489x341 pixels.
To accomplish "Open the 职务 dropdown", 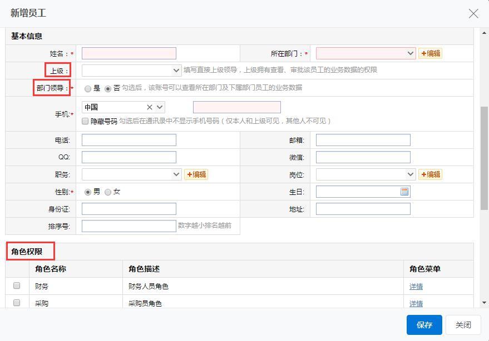I will (x=131, y=174).
